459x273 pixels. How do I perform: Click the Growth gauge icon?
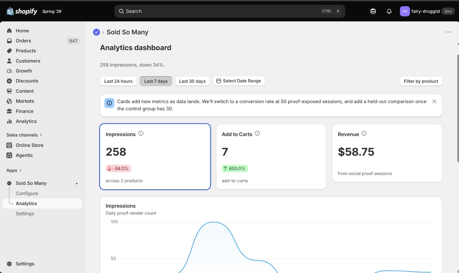[9, 71]
